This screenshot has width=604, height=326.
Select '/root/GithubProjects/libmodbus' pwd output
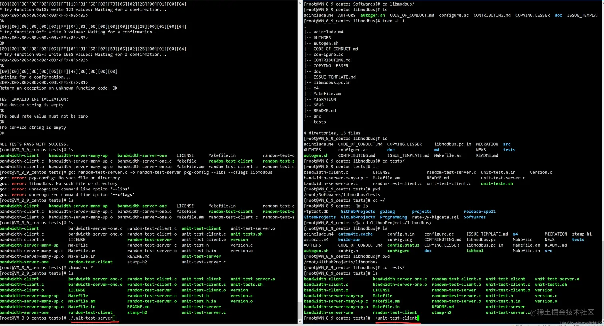point(341,262)
